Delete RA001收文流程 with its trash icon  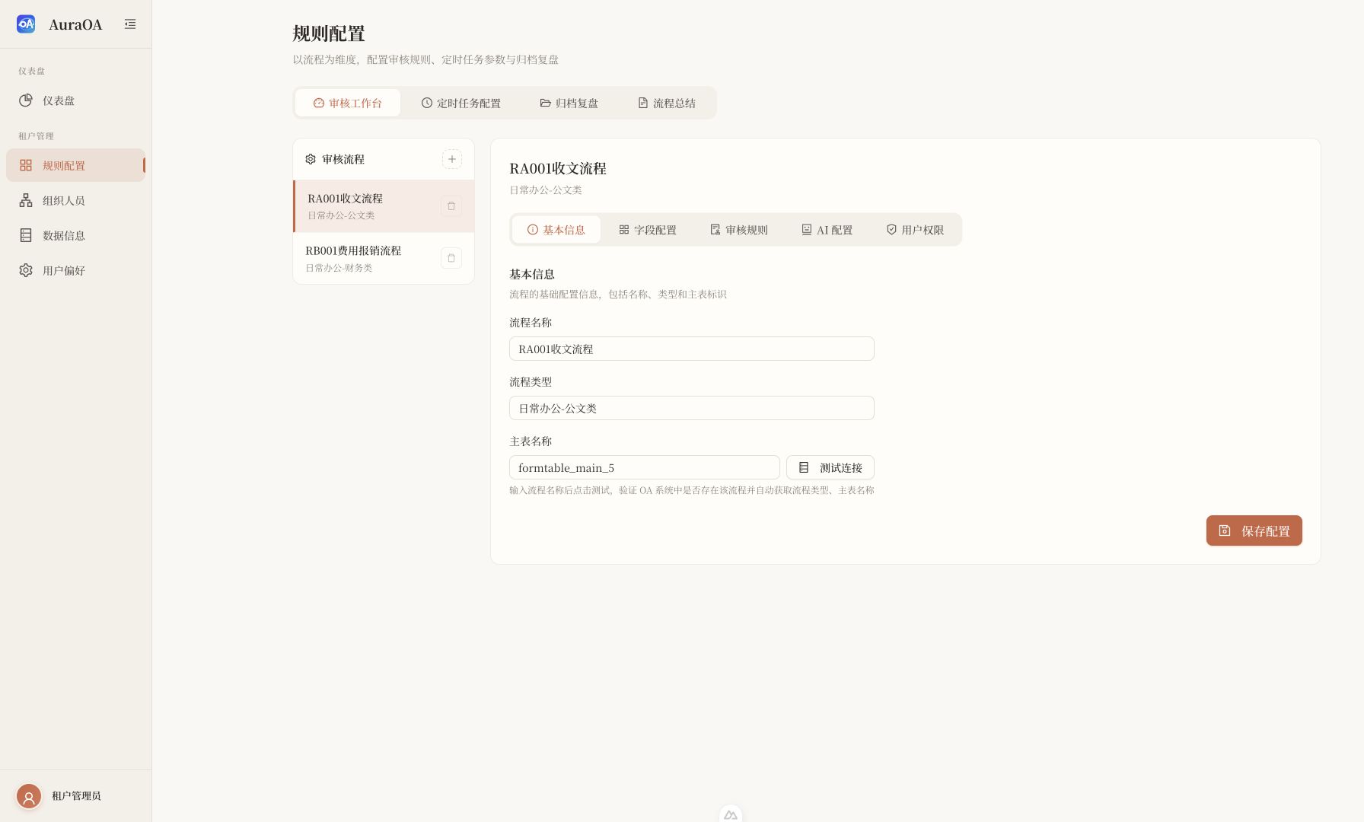(451, 206)
